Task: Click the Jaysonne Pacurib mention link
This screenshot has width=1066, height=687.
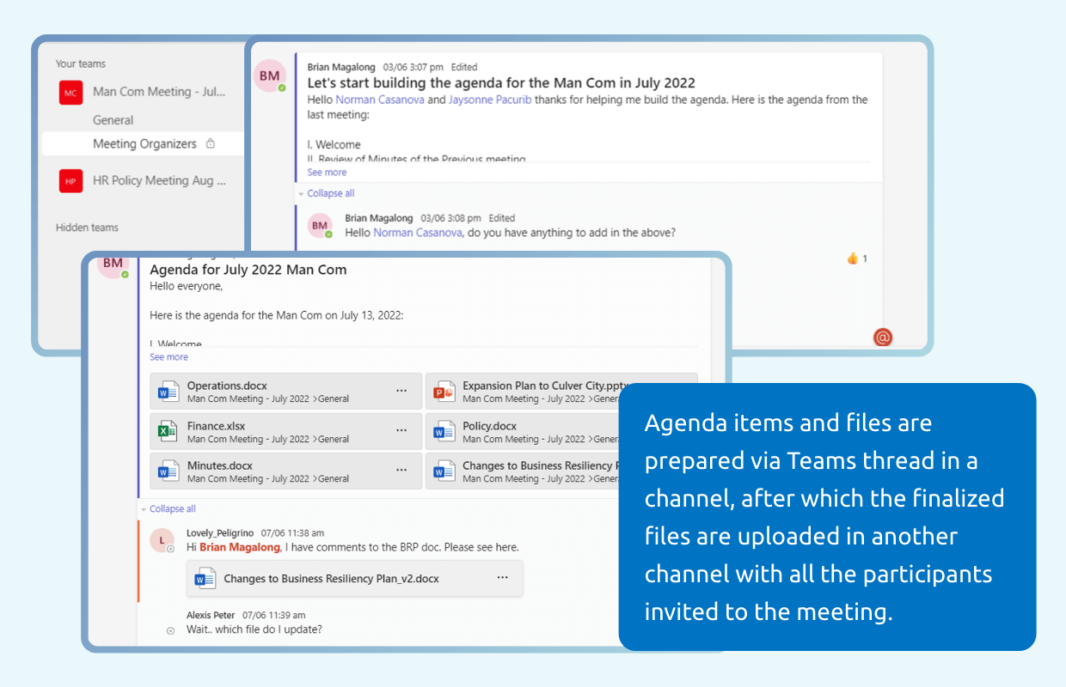Action: (488, 100)
